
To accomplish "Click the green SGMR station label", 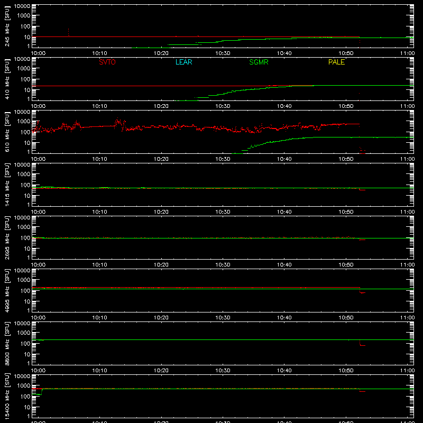I will click(259, 62).
